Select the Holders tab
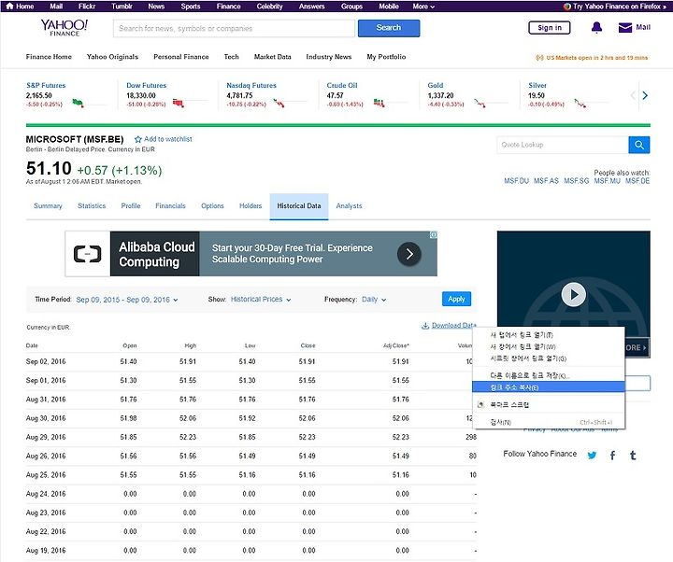 coord(251,205)
